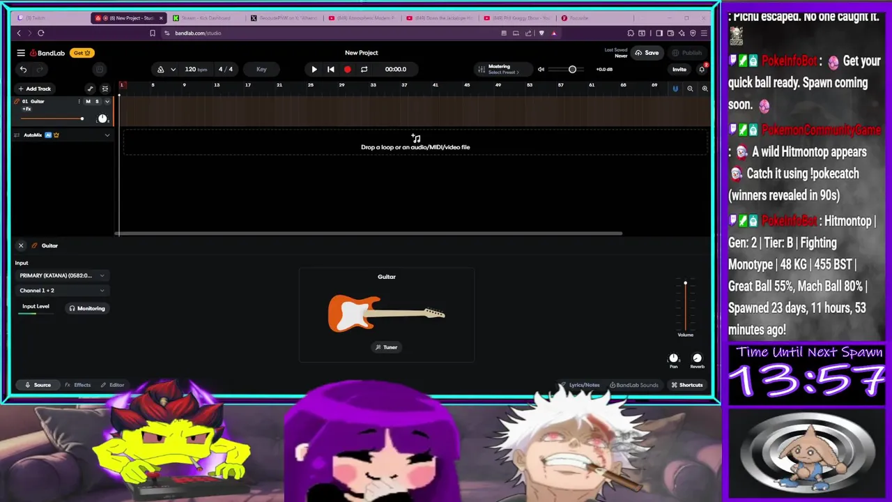Click bar 17 on the timeline ruler

(x=247, y=85)
